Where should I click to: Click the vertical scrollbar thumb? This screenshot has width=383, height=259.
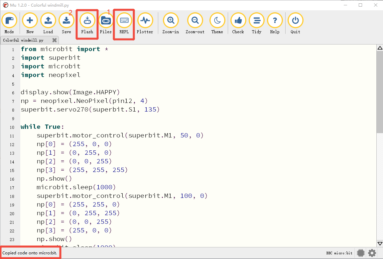380,92
